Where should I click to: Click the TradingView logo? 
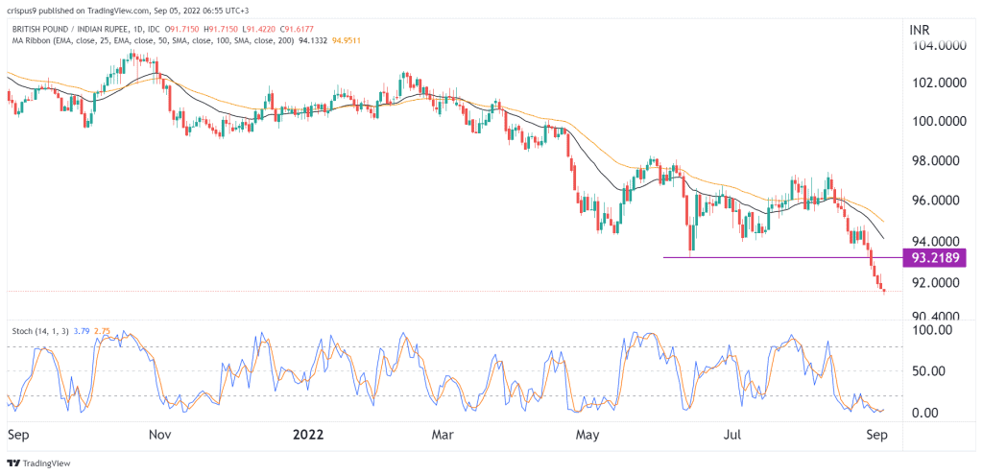38,463
